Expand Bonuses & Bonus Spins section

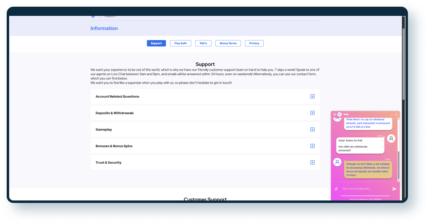[312, 146]
